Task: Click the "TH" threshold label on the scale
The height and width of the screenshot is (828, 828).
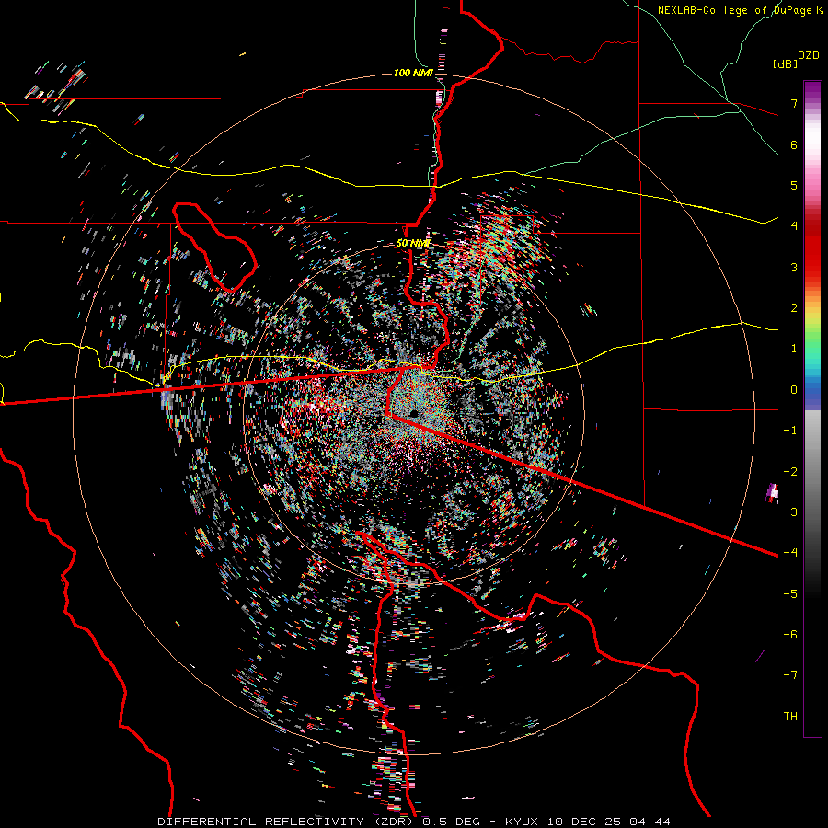Action: [x=790, y=716]
